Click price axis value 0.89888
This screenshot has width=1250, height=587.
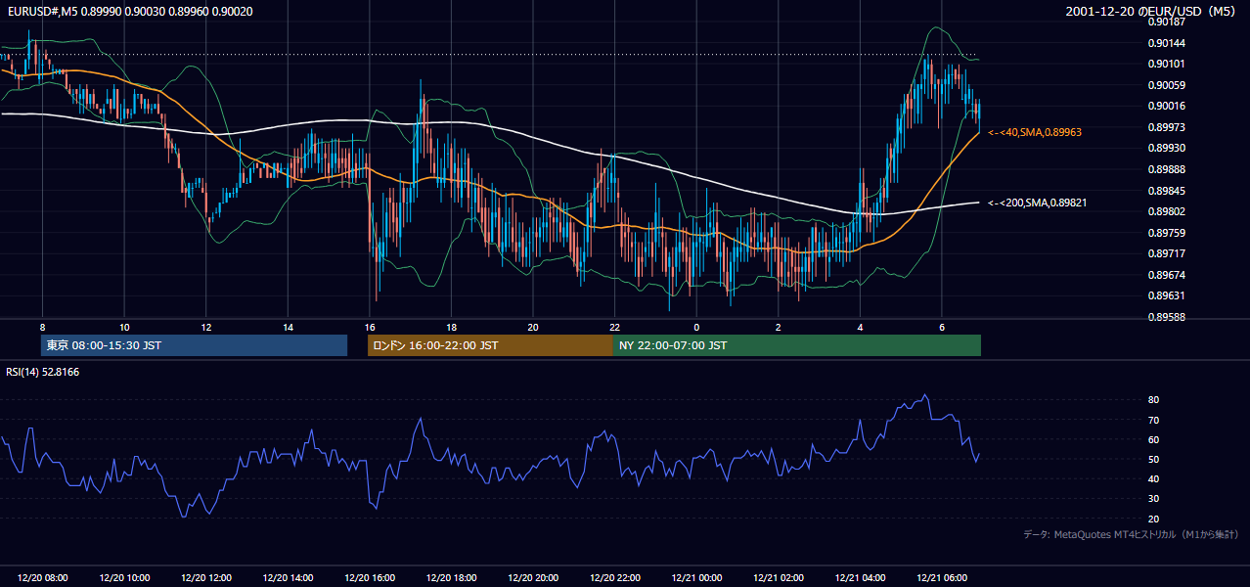point(1166,169)
